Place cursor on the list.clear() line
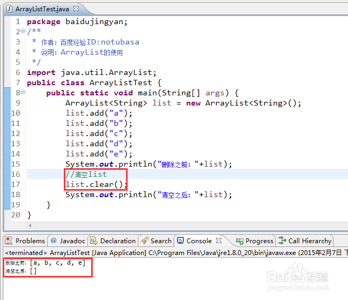The width and height of the screenshot is (348, 300). (97, 184)
